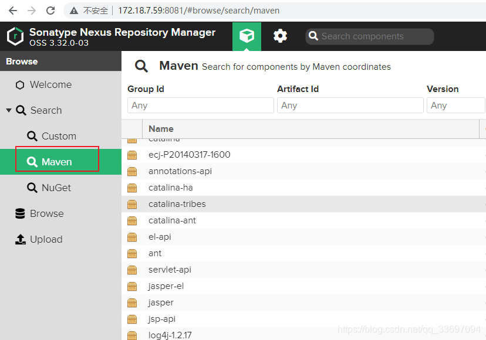
Task: Select the ecj-P20140317-1600 row
Action: 304,155
